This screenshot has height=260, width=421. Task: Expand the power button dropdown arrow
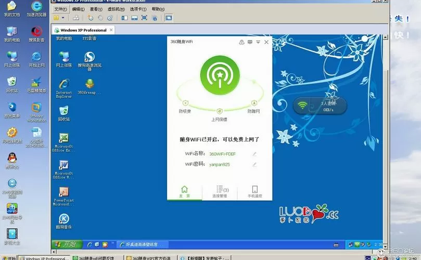tap(63, 18)
